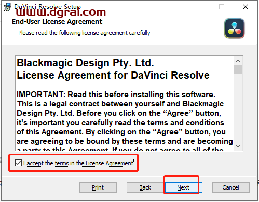259x202 pixels.
Task: Click the Print button
Action: (x=98, y=187)
